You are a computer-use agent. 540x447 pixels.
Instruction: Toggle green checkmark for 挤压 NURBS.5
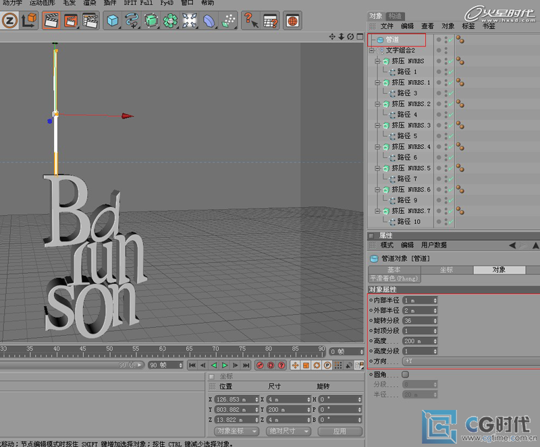coord(451,169)
